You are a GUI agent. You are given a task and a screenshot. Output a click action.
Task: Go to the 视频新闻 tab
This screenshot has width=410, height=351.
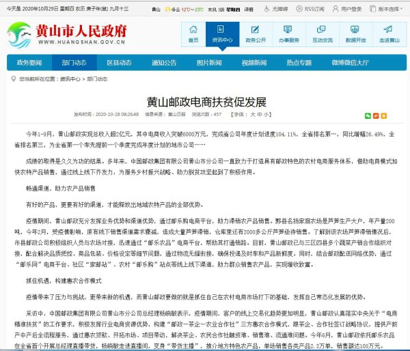[254, 62]
